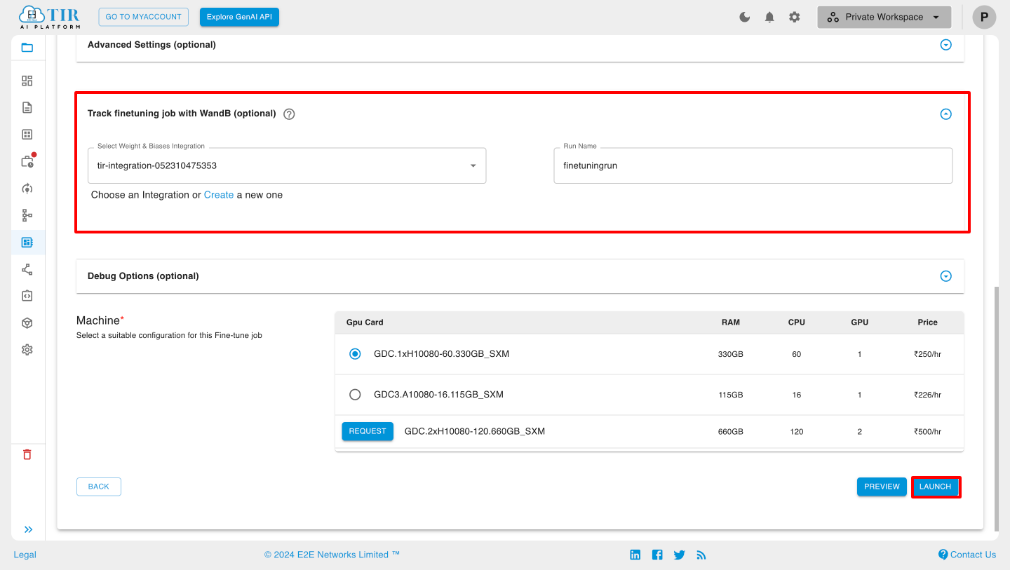Screen dimensions: 1010x570
Task: Click ₹500/hr price cell
Action: click(x=927, y=432)
